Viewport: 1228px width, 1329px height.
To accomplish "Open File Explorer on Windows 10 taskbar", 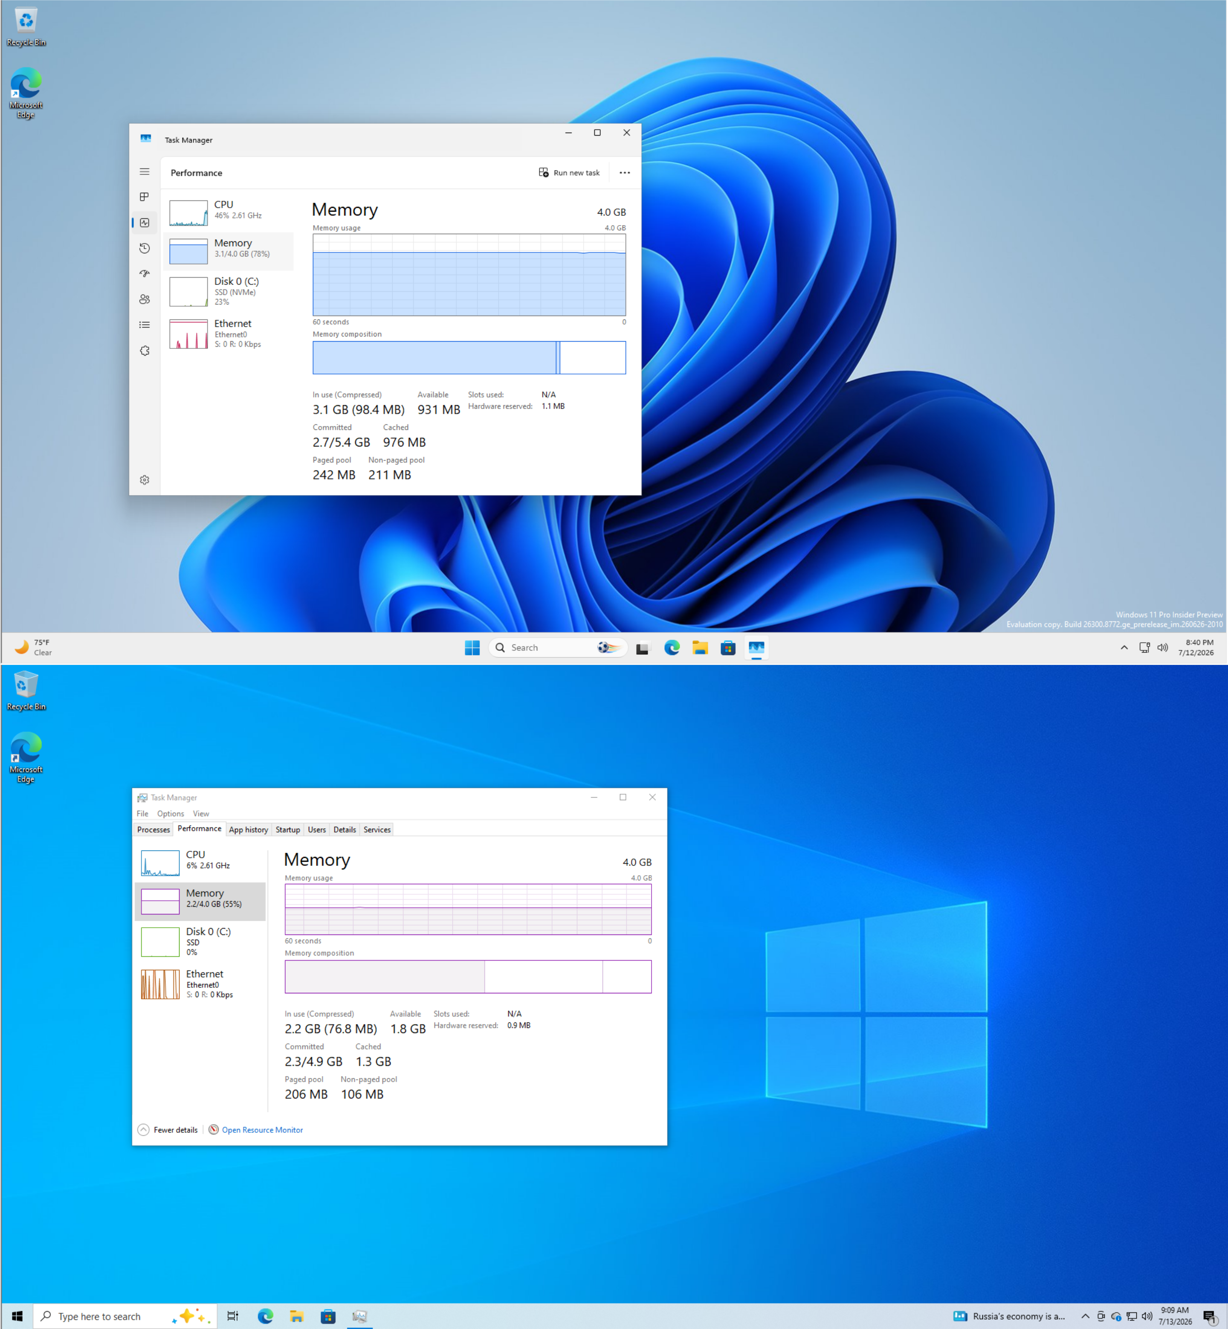I will 296,1316.
